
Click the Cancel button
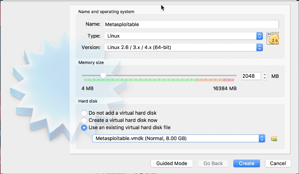pos(278,163)
